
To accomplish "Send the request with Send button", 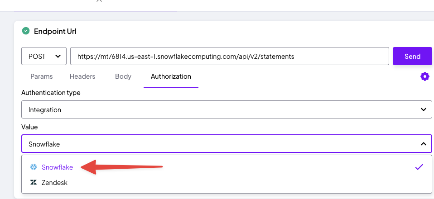I will [412, 56].
